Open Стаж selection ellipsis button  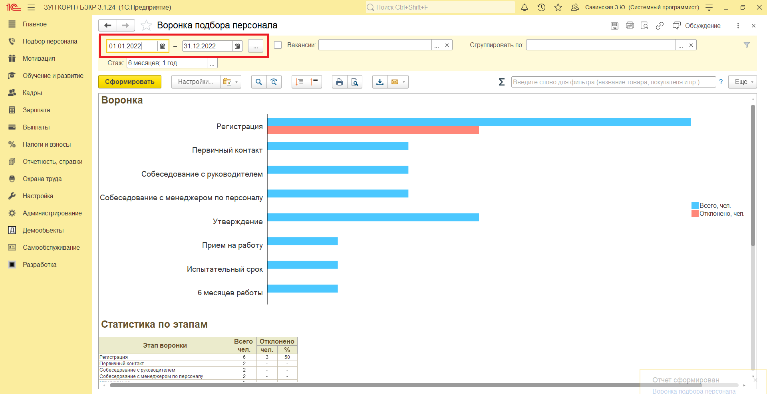pyautogui.click(x=212, y=63)
